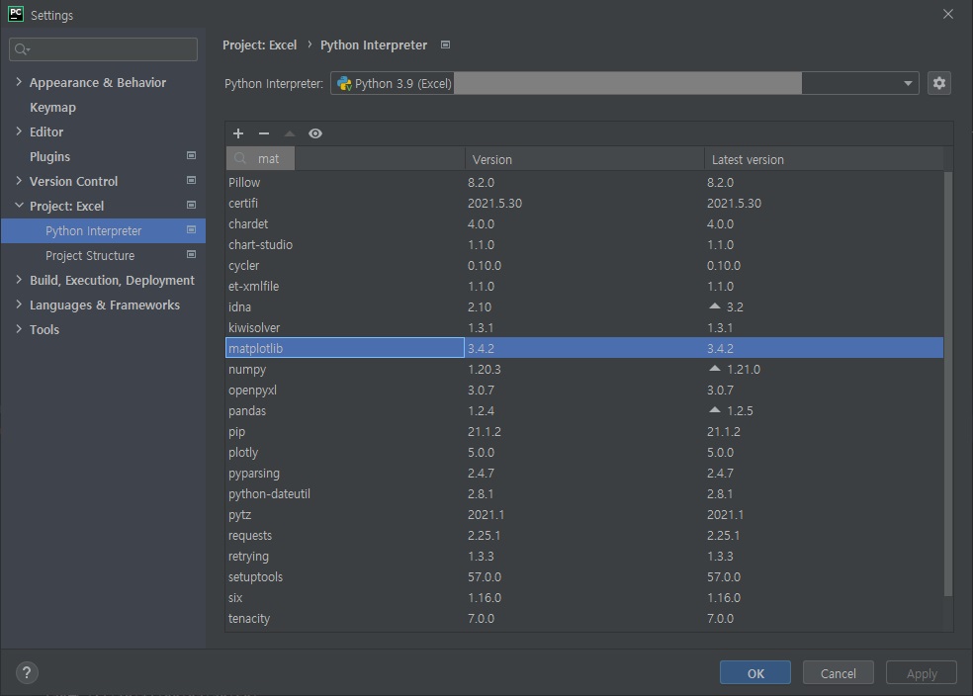Select the numpy package row

584,369
